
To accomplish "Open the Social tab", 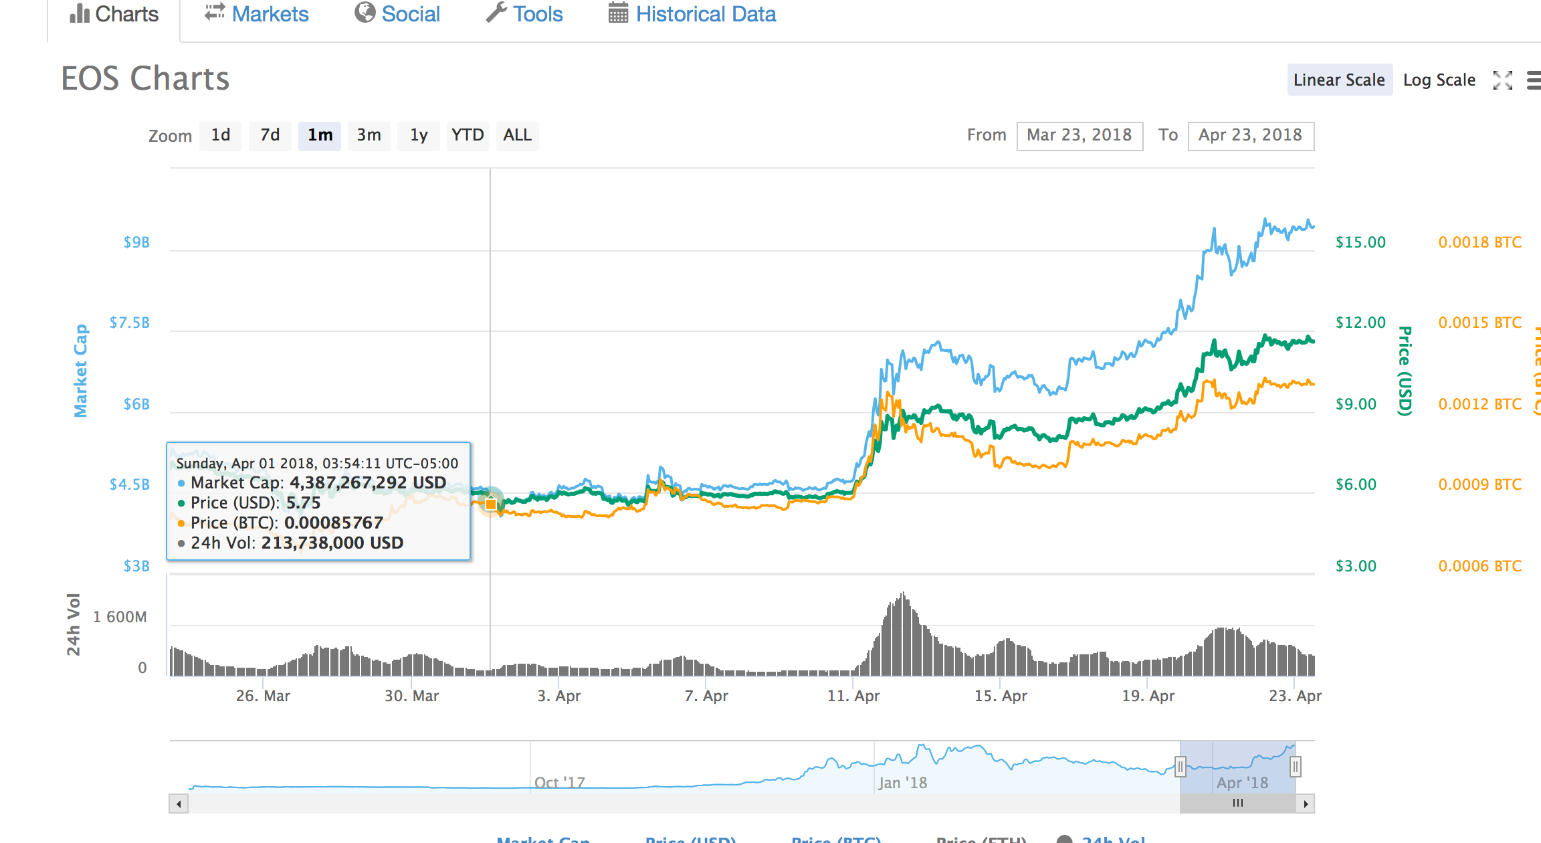I will tap(397, 14).
